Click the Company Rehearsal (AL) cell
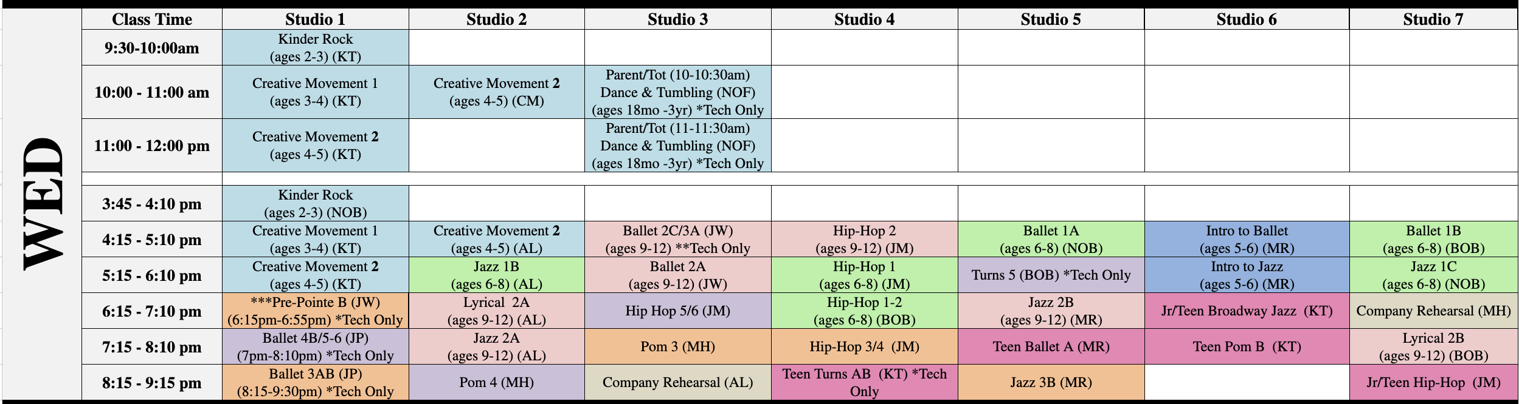 (677, 383)
